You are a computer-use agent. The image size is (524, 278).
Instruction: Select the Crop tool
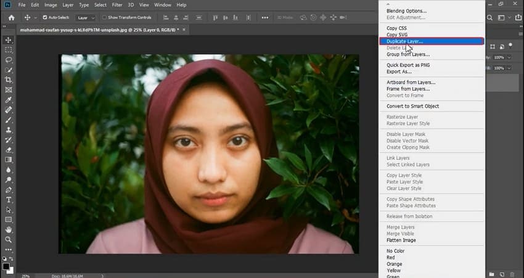coord(9,80)
